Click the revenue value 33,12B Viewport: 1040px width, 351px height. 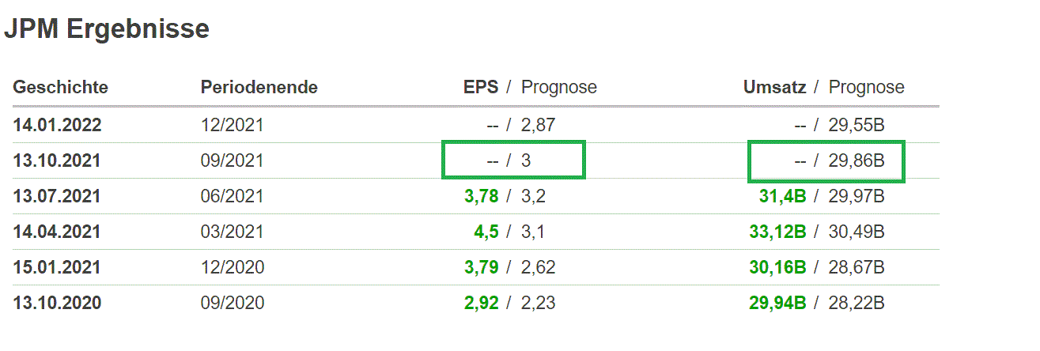777,232
